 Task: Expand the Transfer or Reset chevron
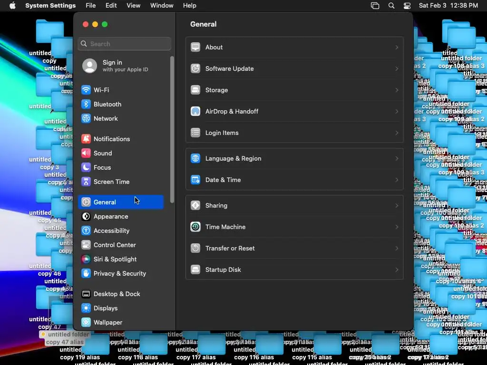pyautogui.click(x=397, y=249)
